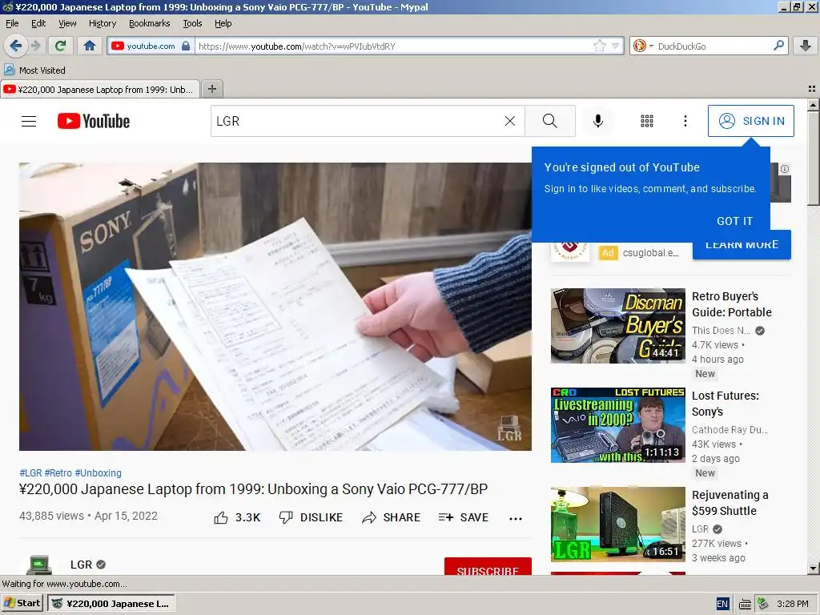Reload the page with refresh icon

pyautogui.click(x=61, y=46)
